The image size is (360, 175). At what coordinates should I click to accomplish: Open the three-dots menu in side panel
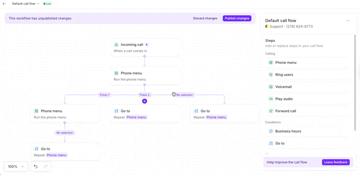(x=348, y=21)
